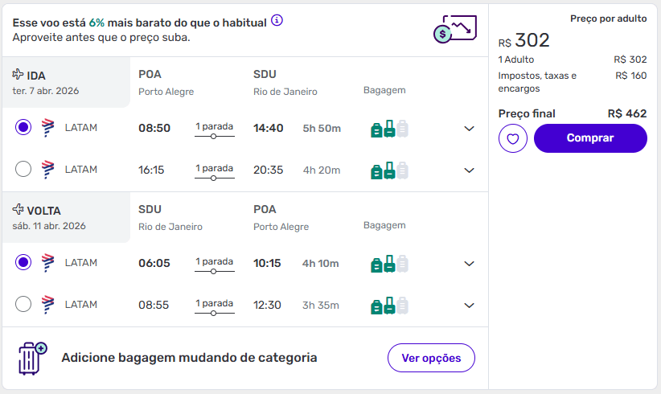Click the info icon next to price notice
The height and width of the screenshot is (394, 661).
tap(277, 21)
